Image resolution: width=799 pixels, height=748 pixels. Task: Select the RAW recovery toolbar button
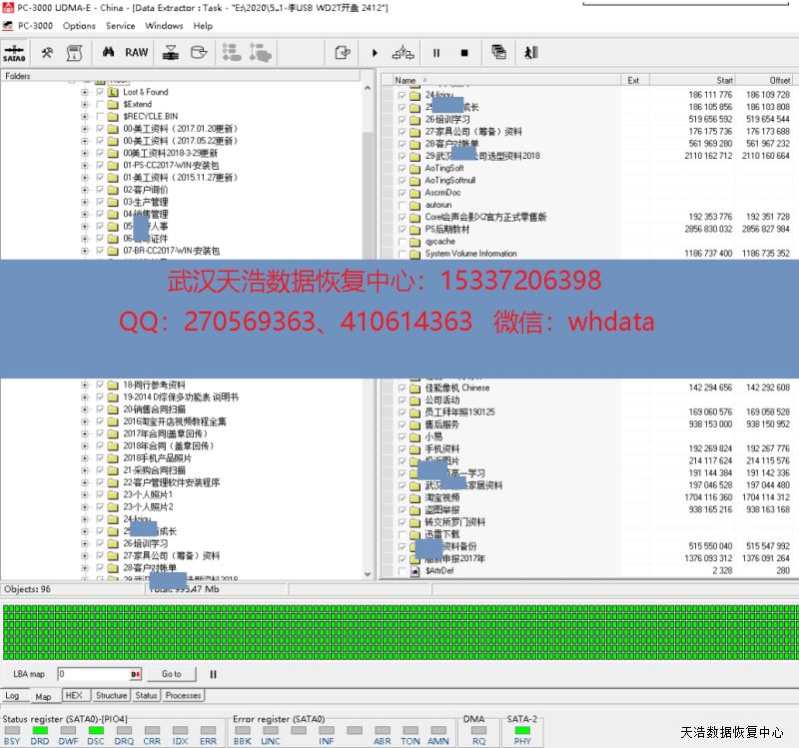(137, 53)
